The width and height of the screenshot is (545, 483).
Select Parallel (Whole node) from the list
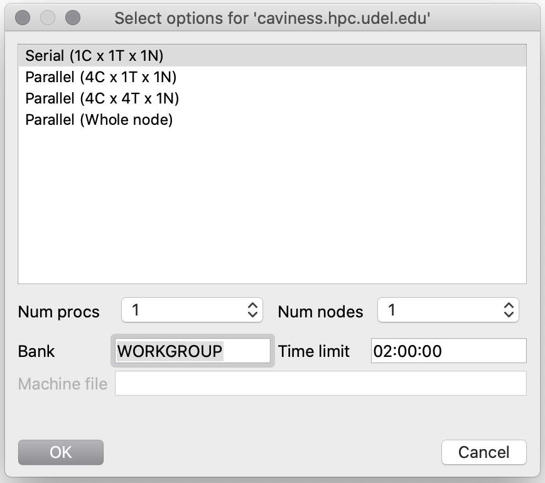pos(99,119)
